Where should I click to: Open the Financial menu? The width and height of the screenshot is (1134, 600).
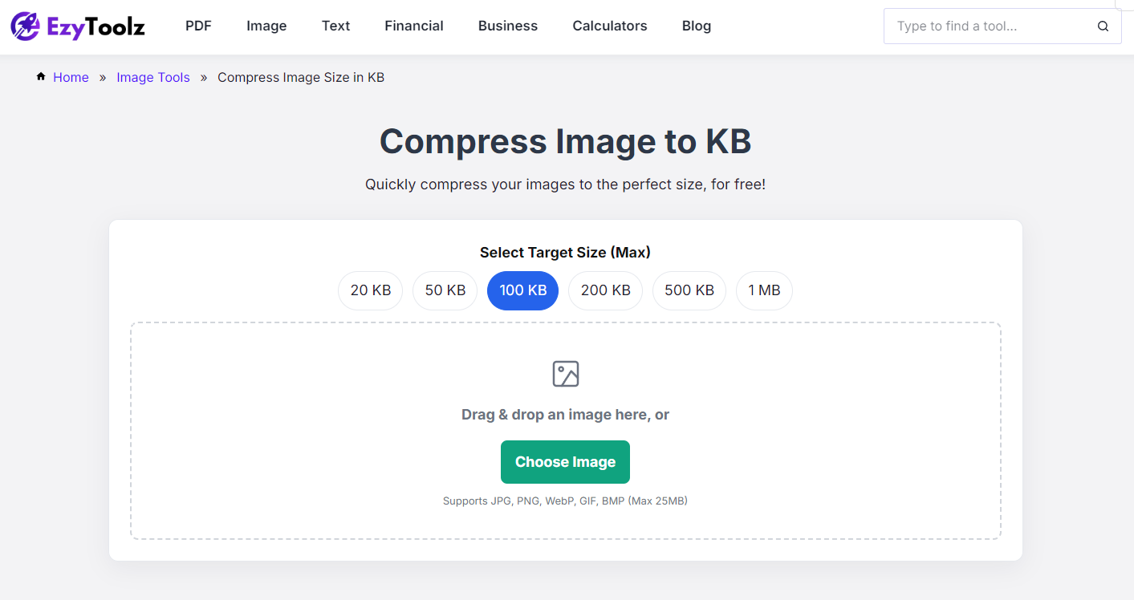click(x=413, y=26)
